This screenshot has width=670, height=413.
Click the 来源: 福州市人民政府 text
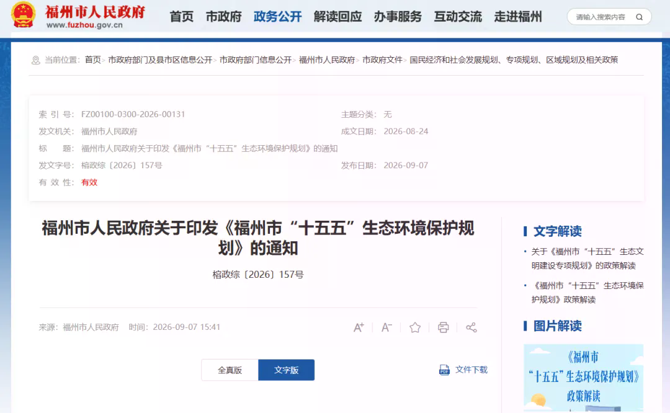79,327
